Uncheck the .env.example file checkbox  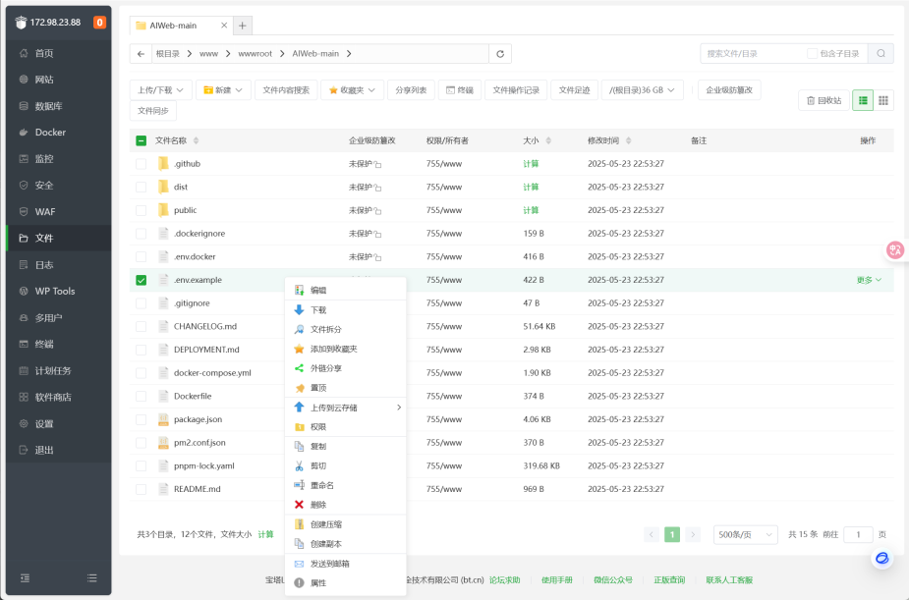[x=141, y=280]
